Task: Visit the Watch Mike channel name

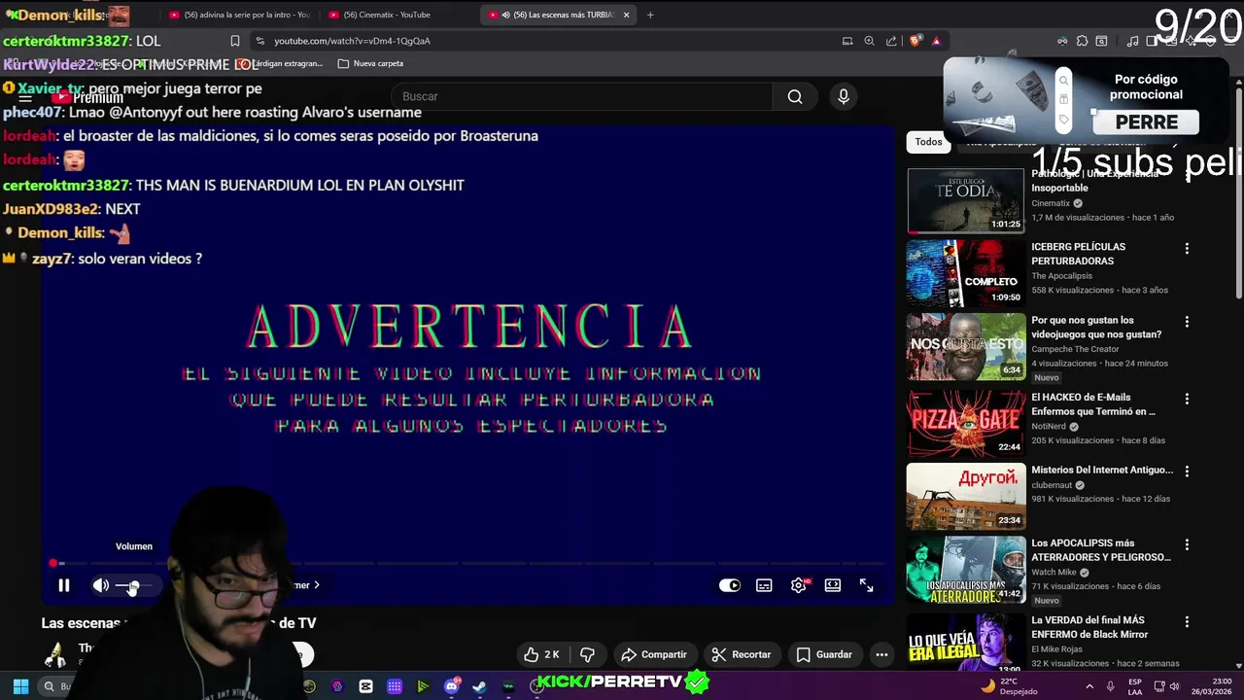Action: [x=1054, y=573]
